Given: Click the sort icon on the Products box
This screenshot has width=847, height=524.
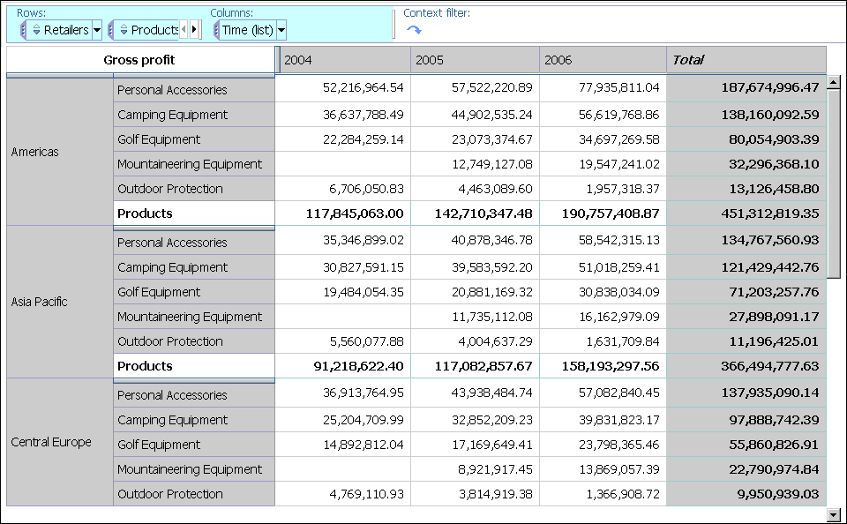Looking at the screenshot, I should (x=124, y=30).
